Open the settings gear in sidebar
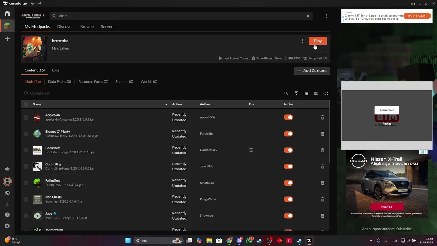This screenshot has width=437, height=246. click(x=7, y=226)
